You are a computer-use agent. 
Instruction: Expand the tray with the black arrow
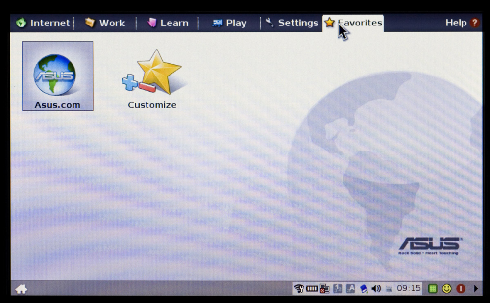coord(476,288)
